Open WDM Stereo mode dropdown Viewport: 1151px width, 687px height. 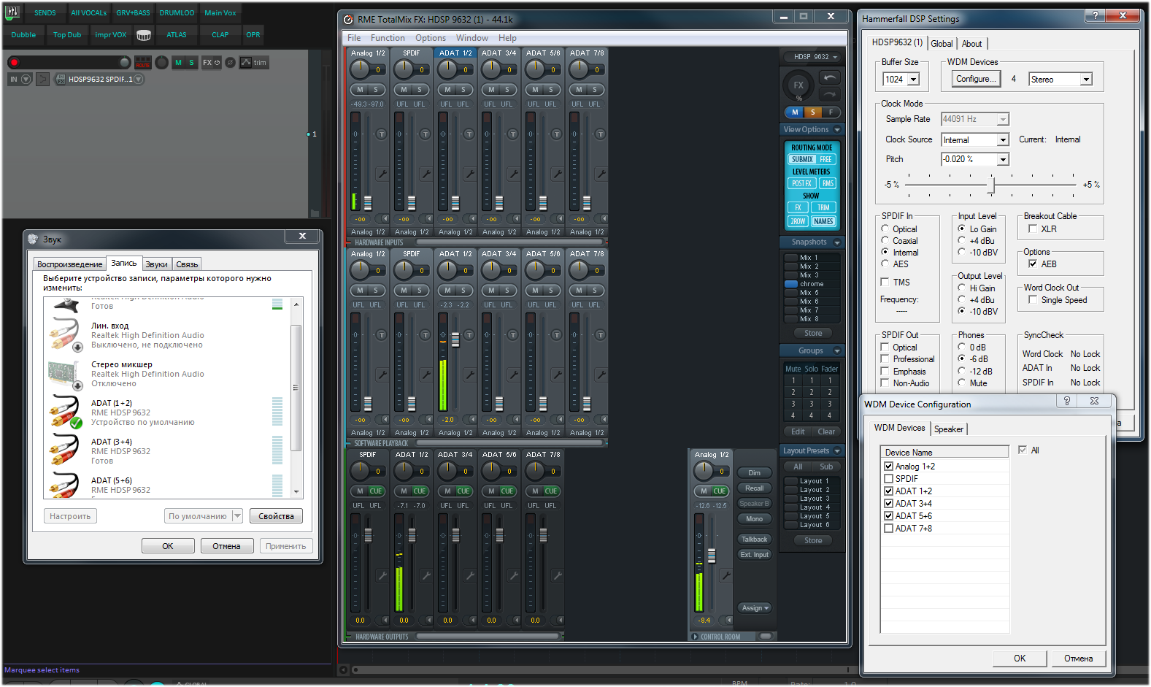[1086, 80]
